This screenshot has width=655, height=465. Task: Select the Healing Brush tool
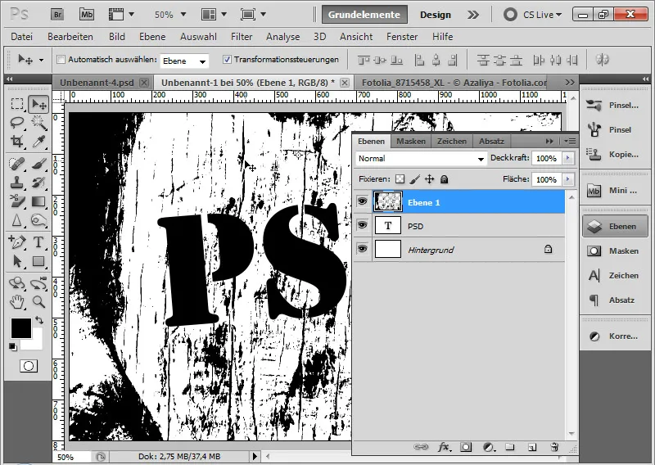(17, 164)
